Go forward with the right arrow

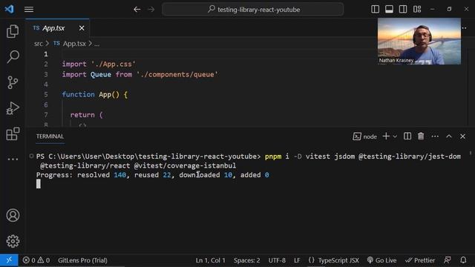click(151, 10)
